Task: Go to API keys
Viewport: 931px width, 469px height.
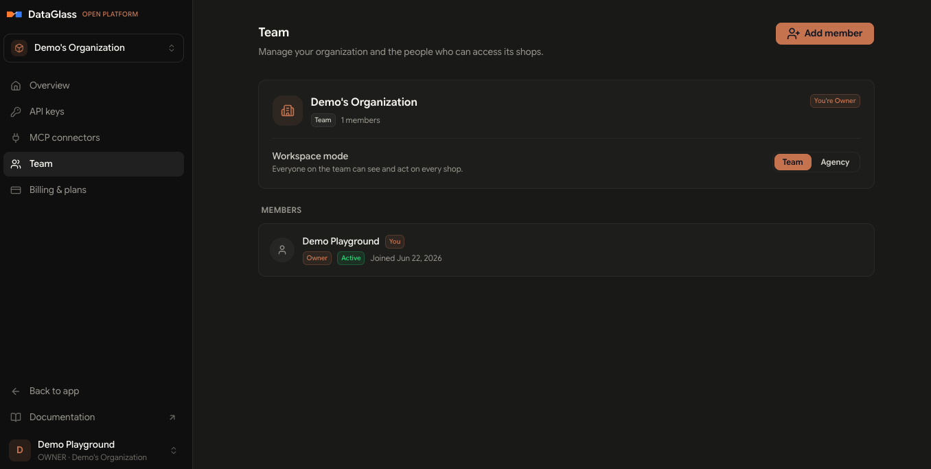Action: click(x=94, y=112)
